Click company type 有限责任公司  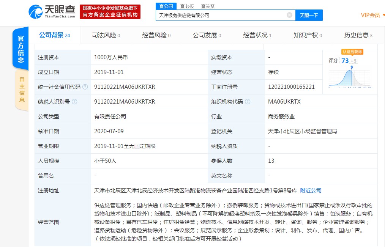110,116
